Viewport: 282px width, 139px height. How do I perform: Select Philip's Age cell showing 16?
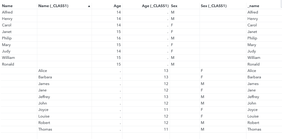pos(119,38)
